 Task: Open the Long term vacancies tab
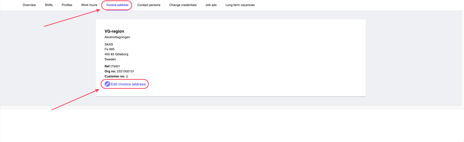click(x=240, y=5)
